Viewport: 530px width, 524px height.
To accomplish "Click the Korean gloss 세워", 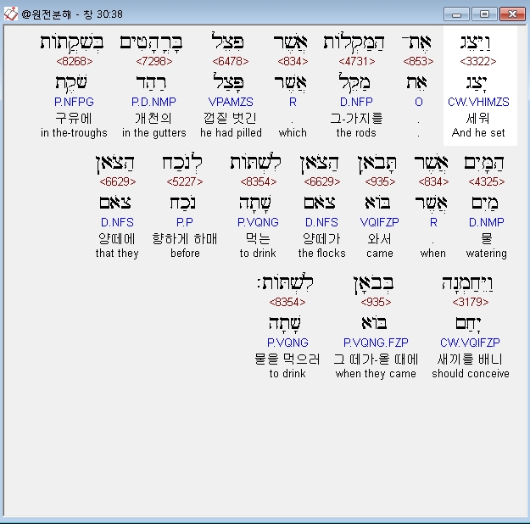I will click(x=477, y=119).
